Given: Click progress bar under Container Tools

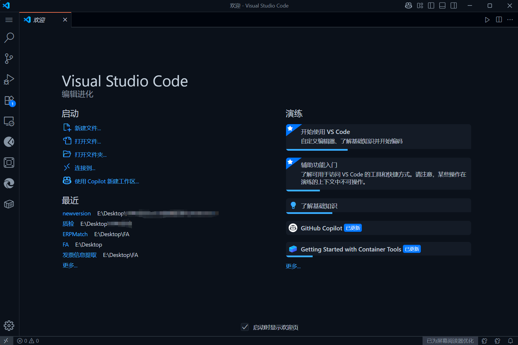Looking at the screenshot, I should tap(299, 256).
